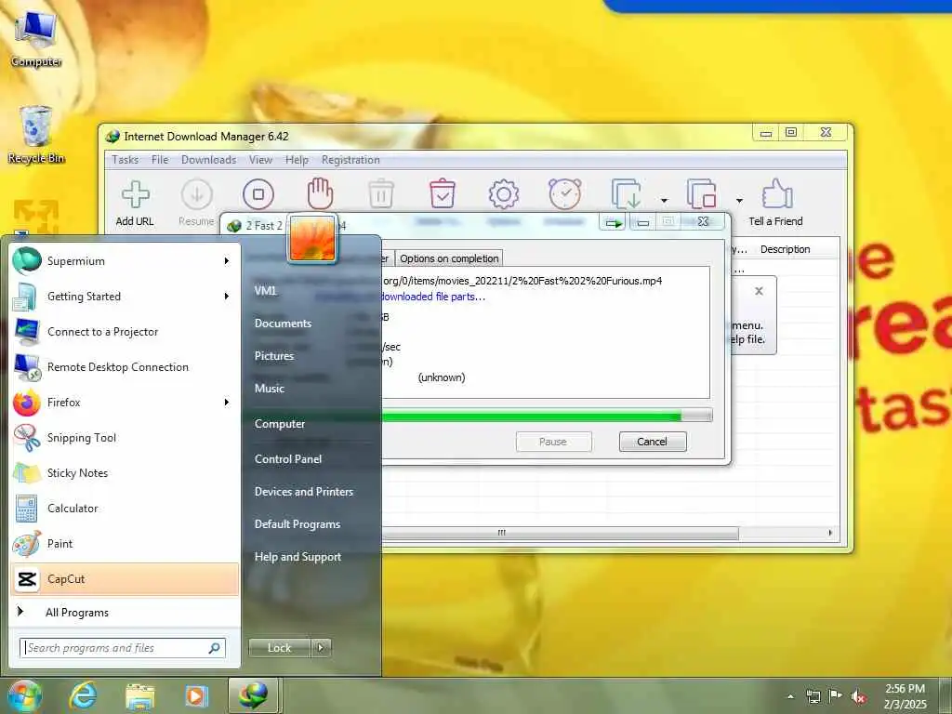Expand Supermium jump list arrow

(x=227, y=261)
